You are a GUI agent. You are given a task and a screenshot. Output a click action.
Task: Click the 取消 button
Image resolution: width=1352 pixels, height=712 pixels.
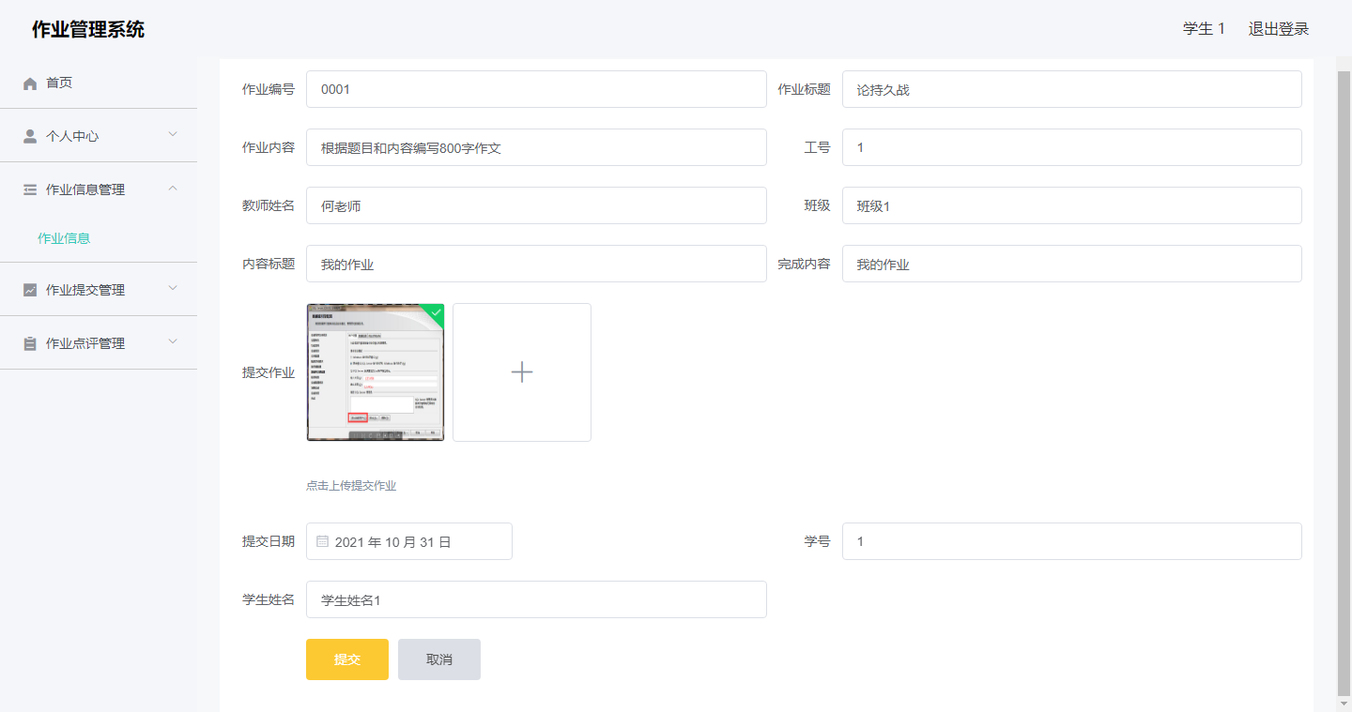point(439,659)
